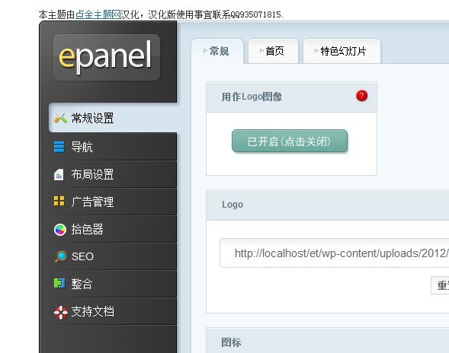
Task: Open the 广告管理 sidebar section
Action: [x=109, y=202]
